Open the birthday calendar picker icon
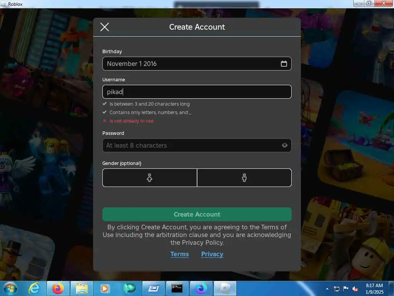 coord(284,64)
